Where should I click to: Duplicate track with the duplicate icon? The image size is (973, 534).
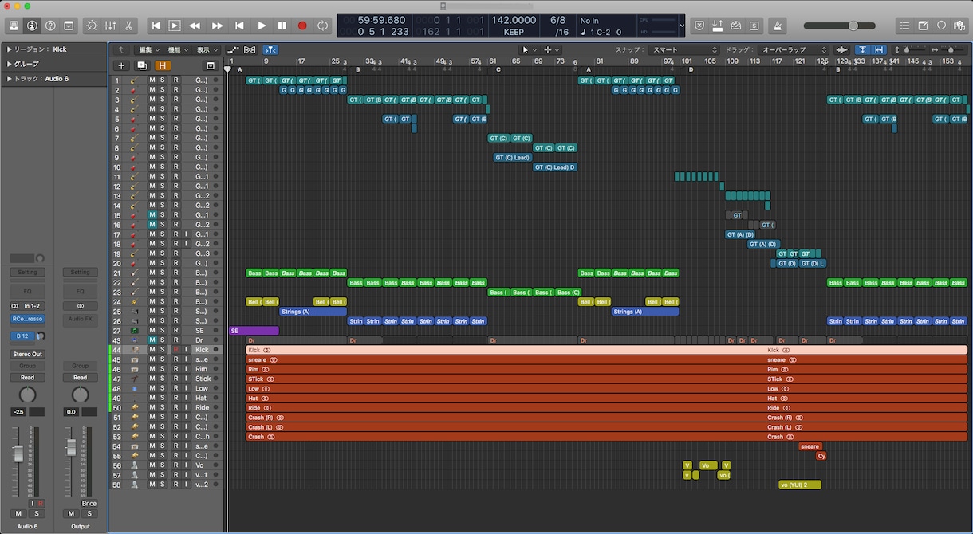click(x=142, y=65)
